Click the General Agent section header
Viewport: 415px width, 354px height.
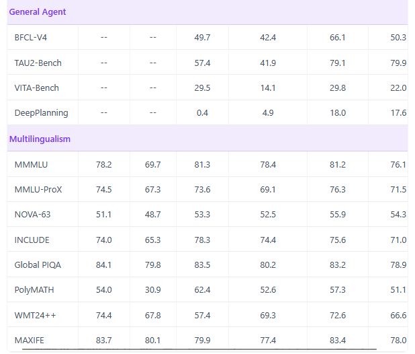pos(38,12)
